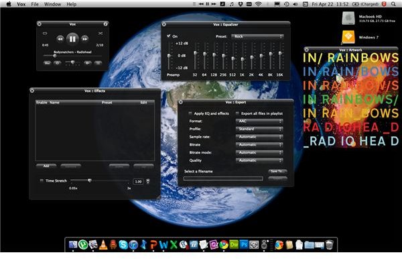This screenshot has height=259, width=402.
Task: Open the Sample rate dropdown
Action: point(259,137)
